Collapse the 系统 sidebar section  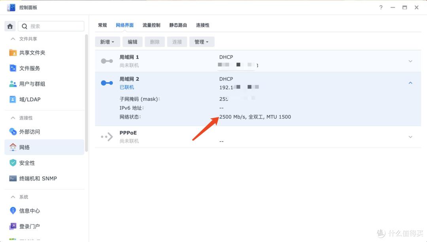(13, 197)
